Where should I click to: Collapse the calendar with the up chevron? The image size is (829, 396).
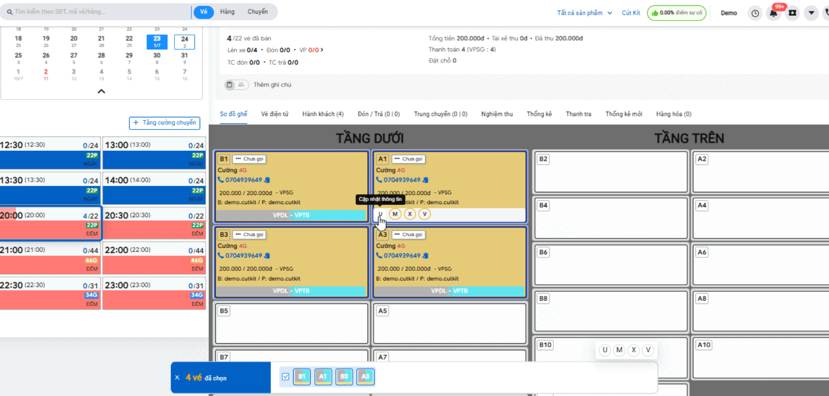(x=101, y=91)
